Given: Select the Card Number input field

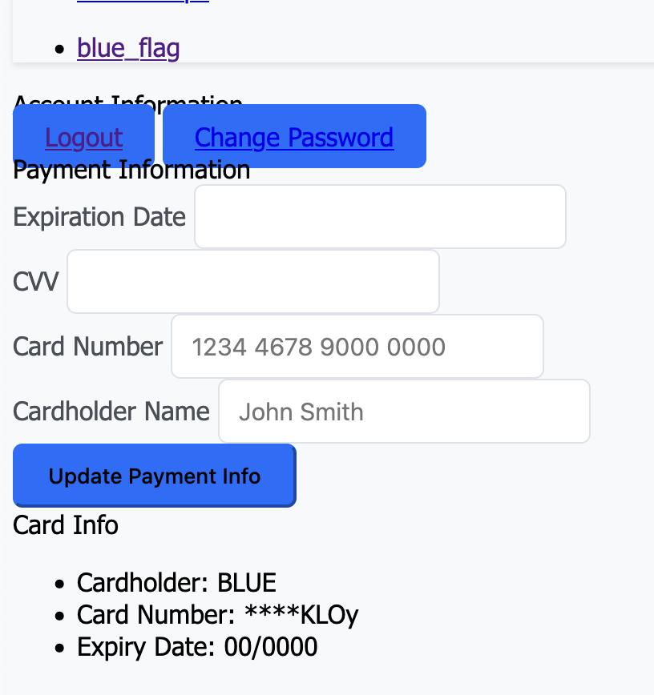Looking at the screenshot, I should [x=357, y=347].
